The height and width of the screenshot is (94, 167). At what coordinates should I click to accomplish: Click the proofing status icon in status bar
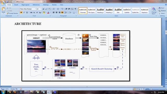coord(21,89)
